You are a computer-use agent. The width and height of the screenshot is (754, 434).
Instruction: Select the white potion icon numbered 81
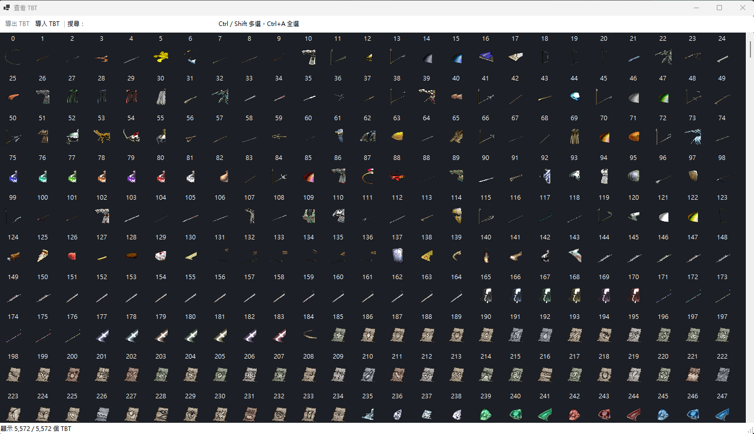191,176
